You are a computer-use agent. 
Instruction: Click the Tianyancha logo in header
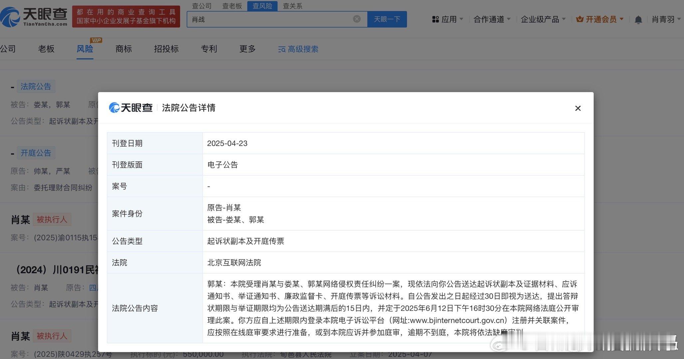pyautogui.click(x=34, y=17)
